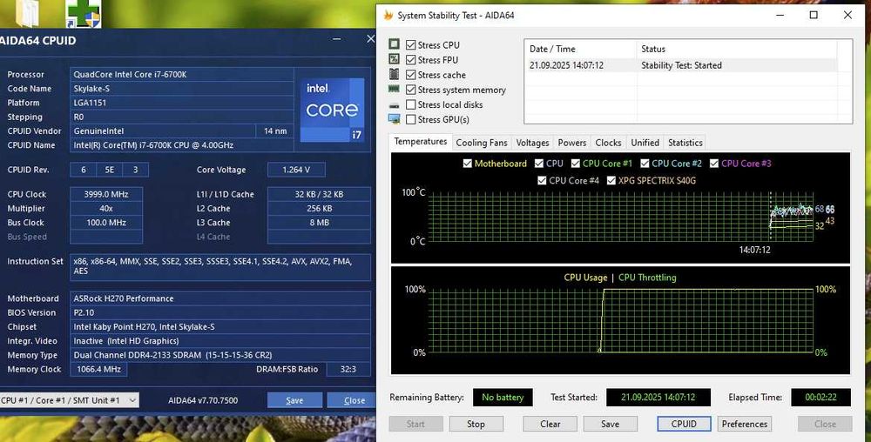Hide the Motherboard temperature graph line
This screenshot has height=442, width=871.
pos(467,164)
